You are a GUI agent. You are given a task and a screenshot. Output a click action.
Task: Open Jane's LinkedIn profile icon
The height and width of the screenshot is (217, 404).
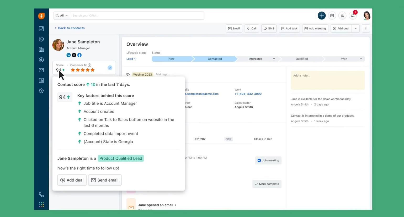68,55
